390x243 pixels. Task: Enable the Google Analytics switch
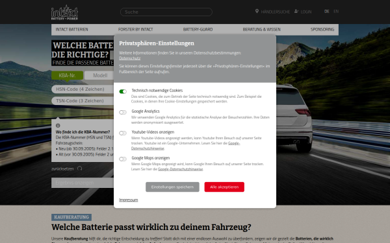123,112
